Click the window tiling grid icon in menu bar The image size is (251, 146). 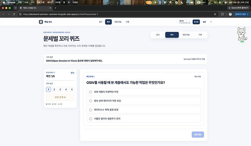click(x=165, y=3)
